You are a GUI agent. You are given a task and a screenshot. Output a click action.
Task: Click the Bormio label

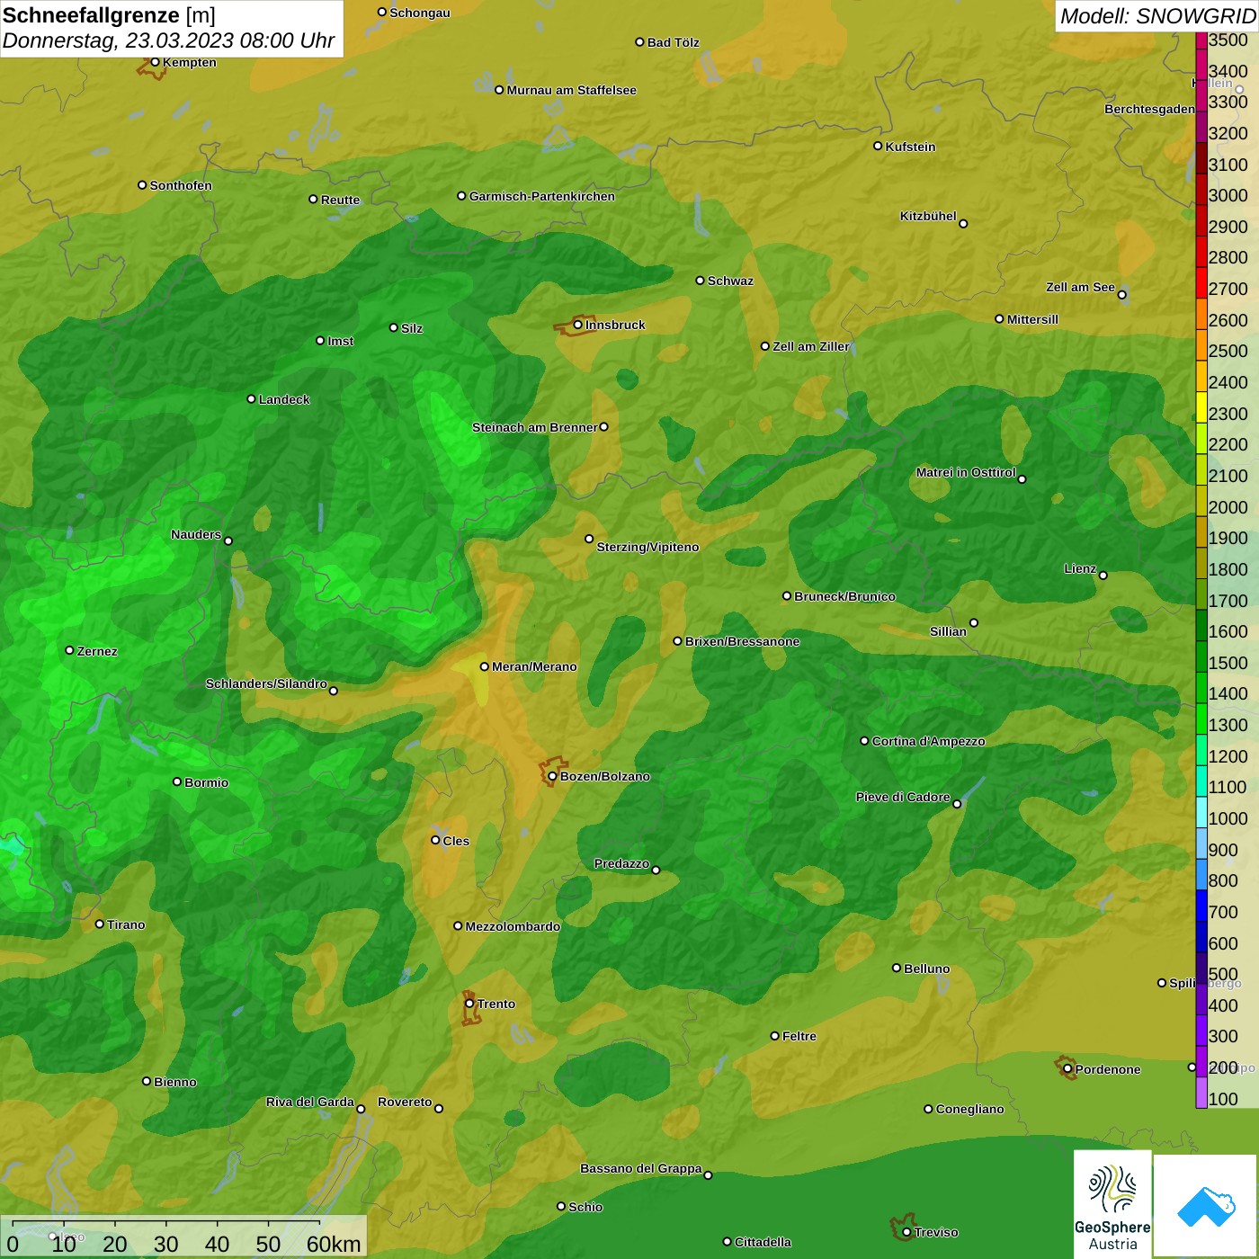(x=206, y=782)
